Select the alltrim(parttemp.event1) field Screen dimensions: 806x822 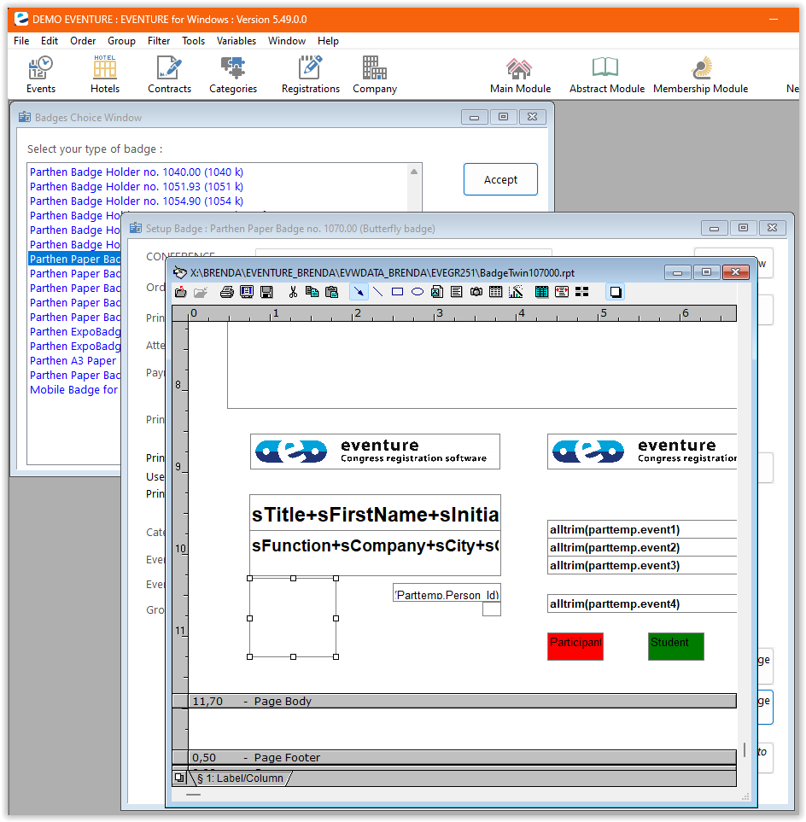pyautogui.click(x=642, y=529)
